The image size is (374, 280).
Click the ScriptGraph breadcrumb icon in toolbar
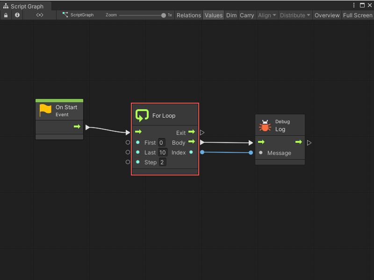tap(65, 15)
